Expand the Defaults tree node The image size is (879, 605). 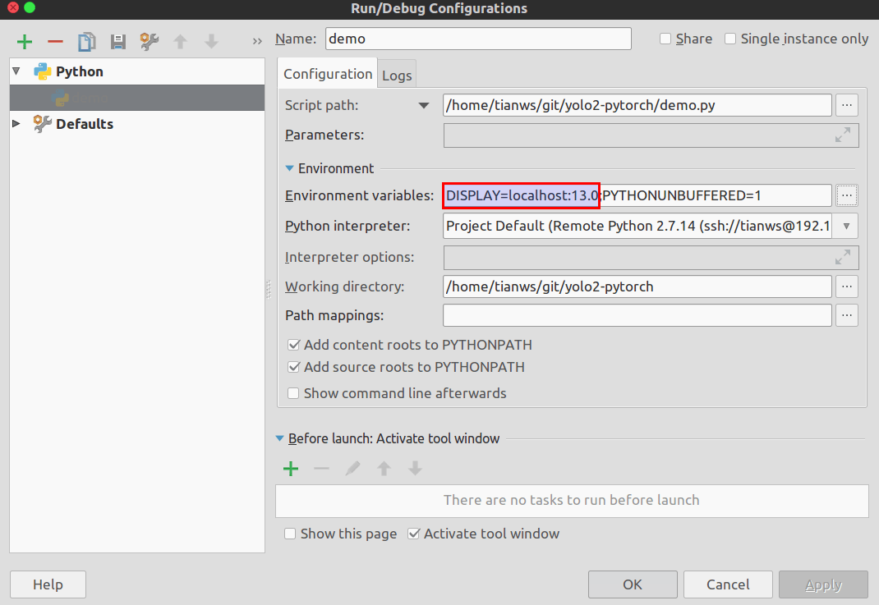click(x=16, y=124)
